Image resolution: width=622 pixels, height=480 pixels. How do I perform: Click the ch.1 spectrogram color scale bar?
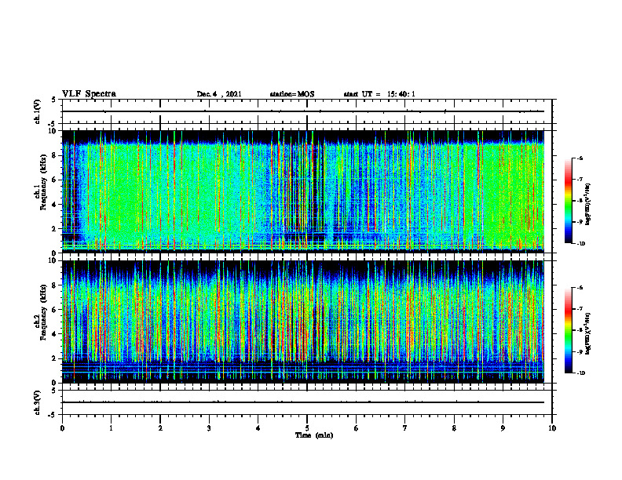coord(568,201)
